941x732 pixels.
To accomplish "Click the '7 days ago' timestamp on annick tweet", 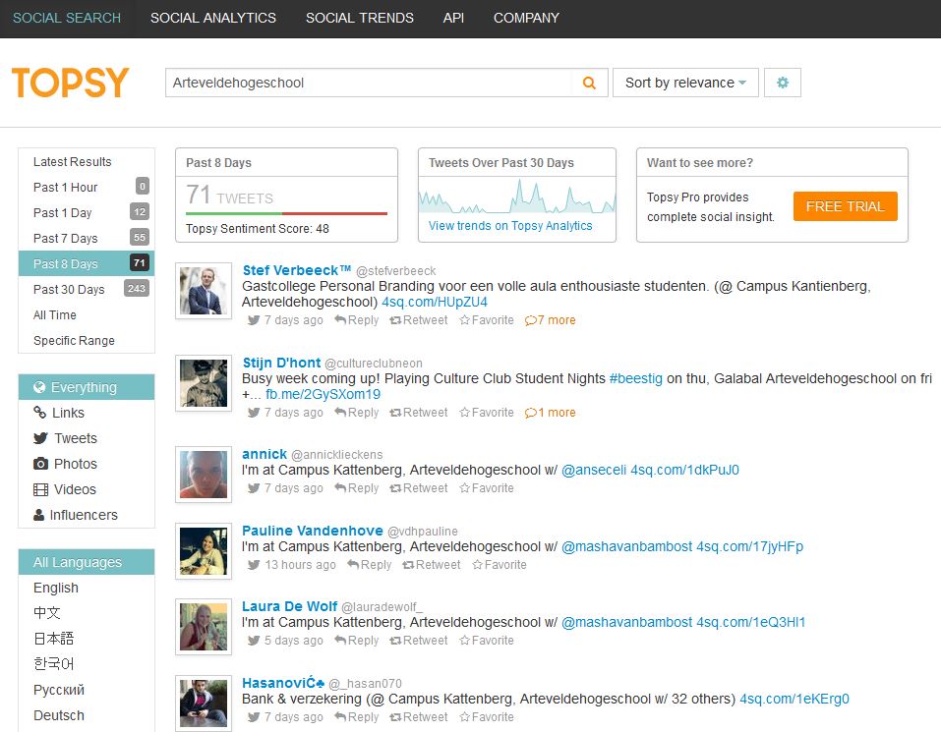I will pos(293,488).
